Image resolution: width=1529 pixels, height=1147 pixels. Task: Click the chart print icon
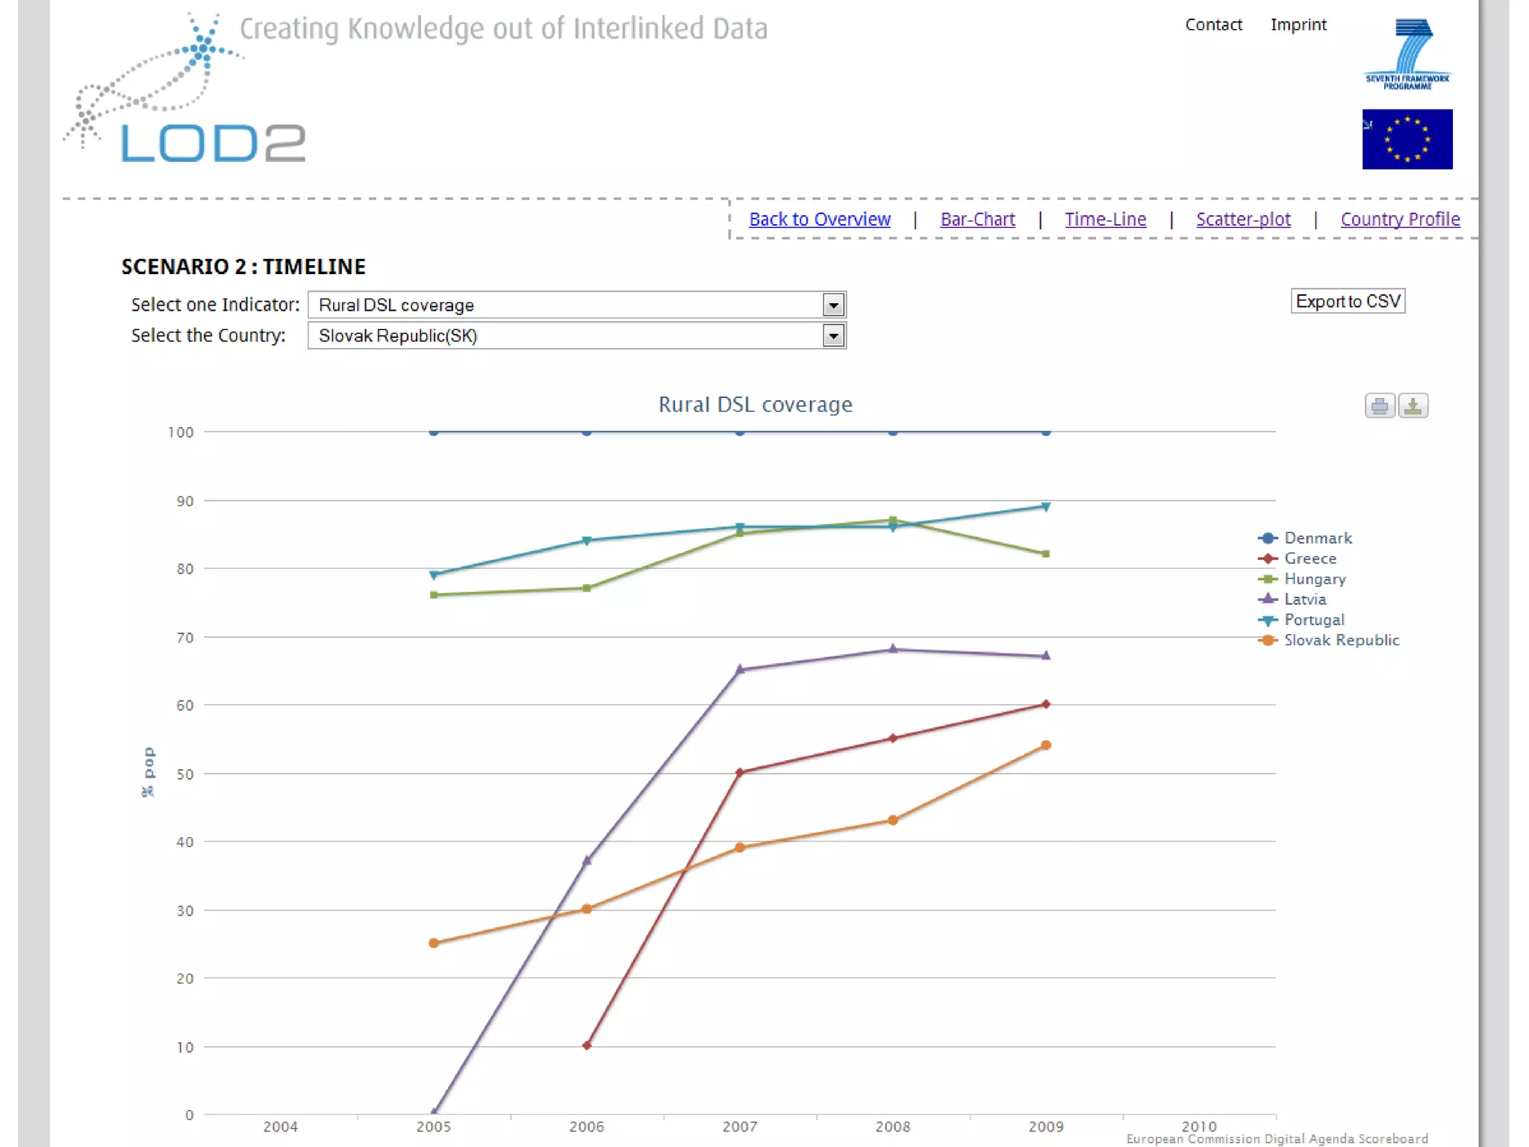click(x=1379, y=405)
